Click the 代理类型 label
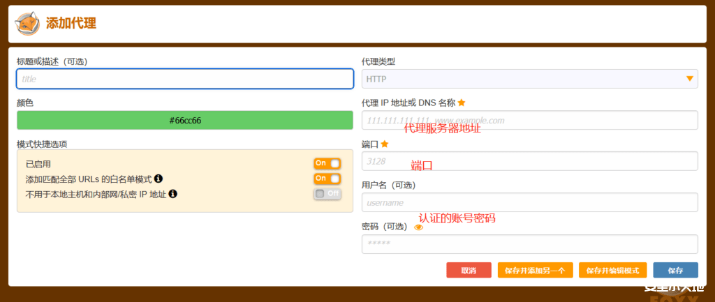The width and height of the screenshot is (715, 302). pos(378,61)
